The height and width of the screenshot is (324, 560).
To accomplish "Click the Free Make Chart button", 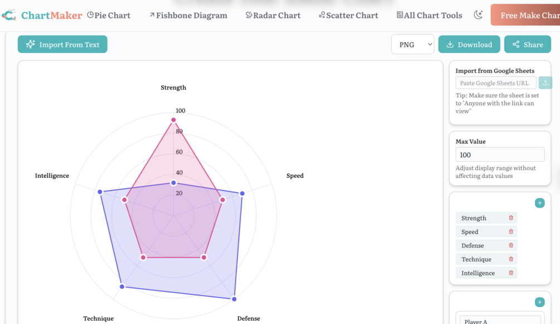I will tap(525, 15).
